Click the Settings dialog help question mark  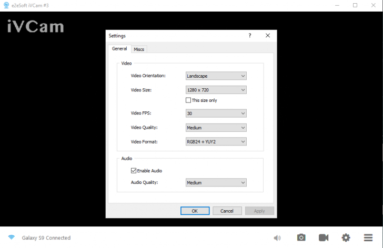point(249,36)
